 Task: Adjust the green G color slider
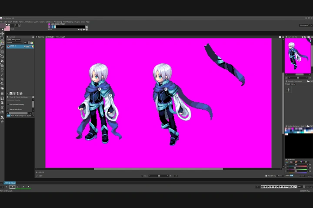(x=297, y=168)
